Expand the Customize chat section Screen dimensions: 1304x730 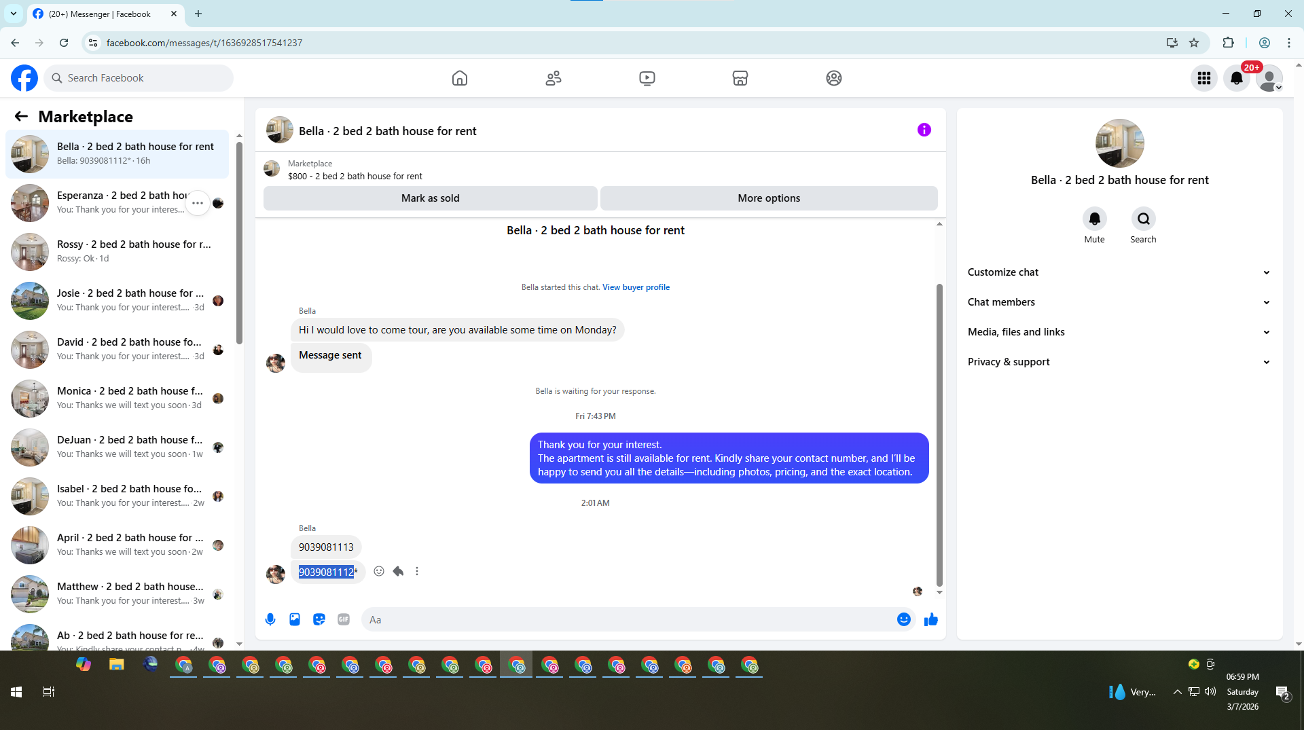pyautogui.click(x=1119, y=272)
